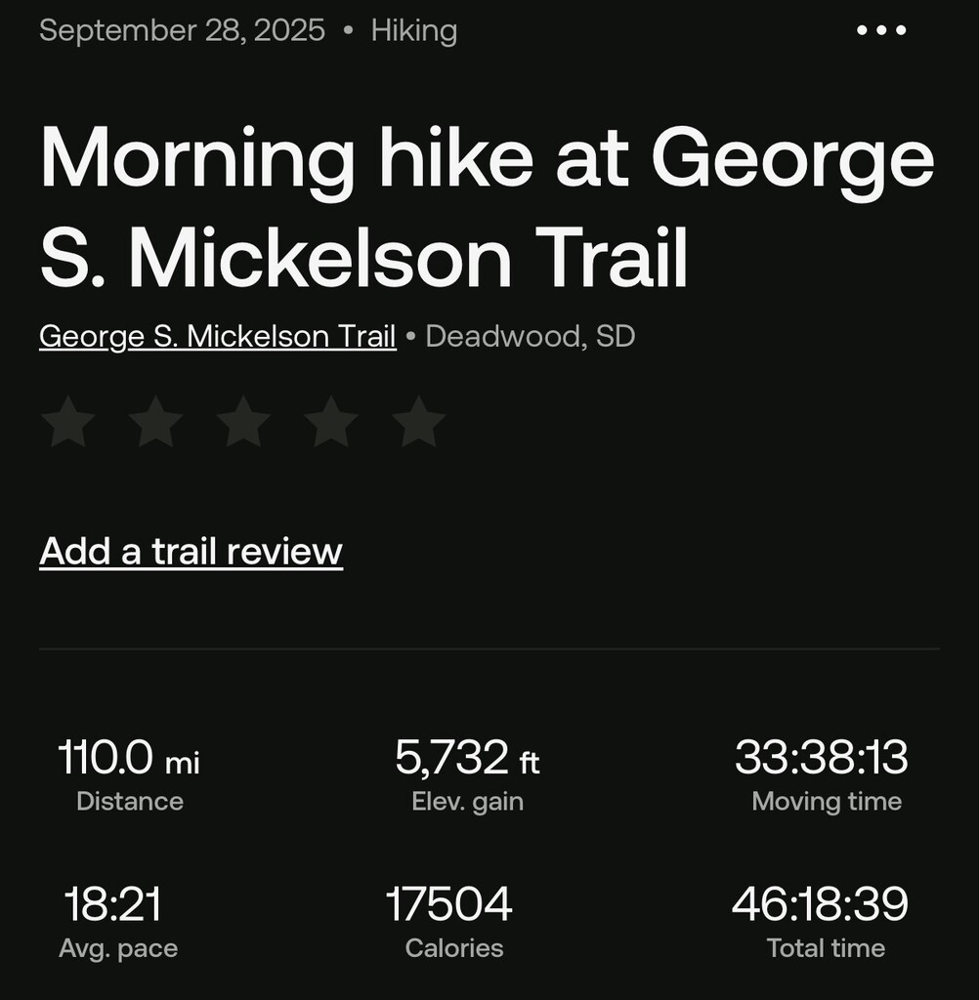View the 17504 Calories stat
979x1000 pixels.
[449, 905]
